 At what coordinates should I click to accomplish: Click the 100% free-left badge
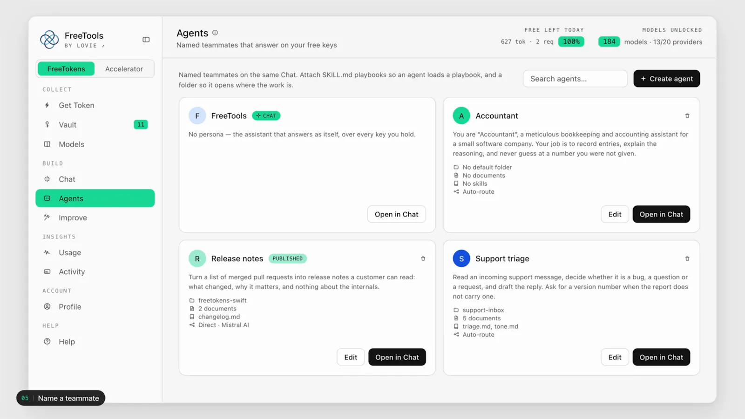point(571,41)
